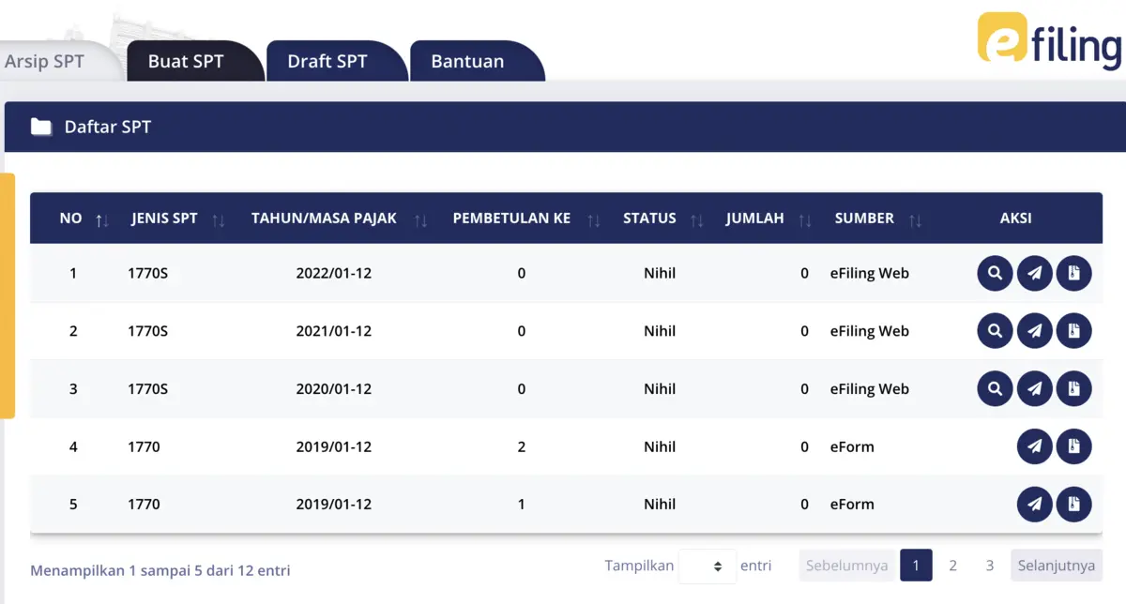Click the paper plane icon for 2021 row

coord(1034,331)
